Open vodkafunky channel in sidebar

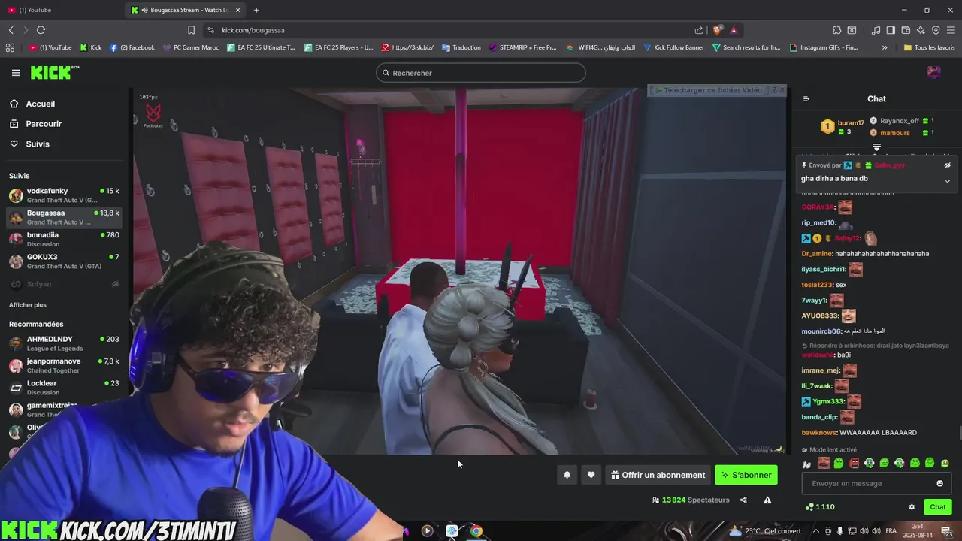tap(64, 195)
